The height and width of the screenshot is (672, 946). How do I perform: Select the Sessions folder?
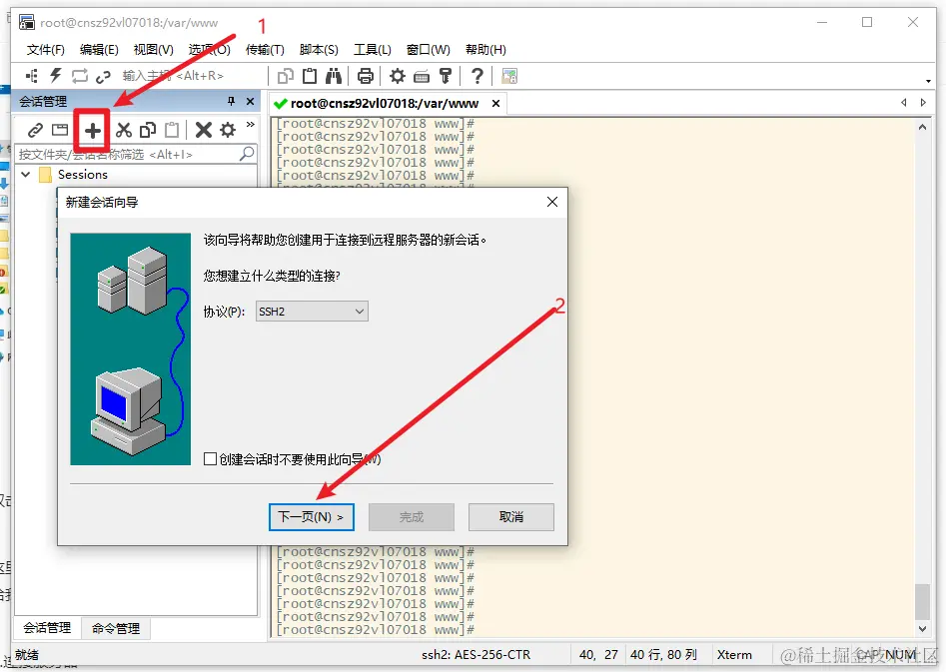pos(83,175)
